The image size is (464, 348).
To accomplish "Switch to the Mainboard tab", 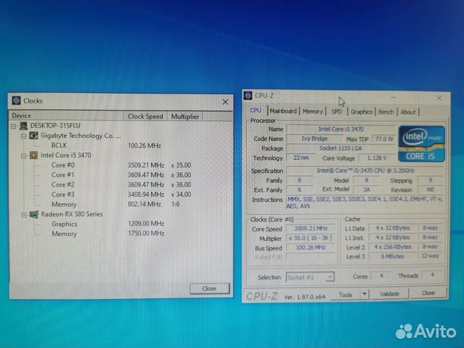I will 283,111.
